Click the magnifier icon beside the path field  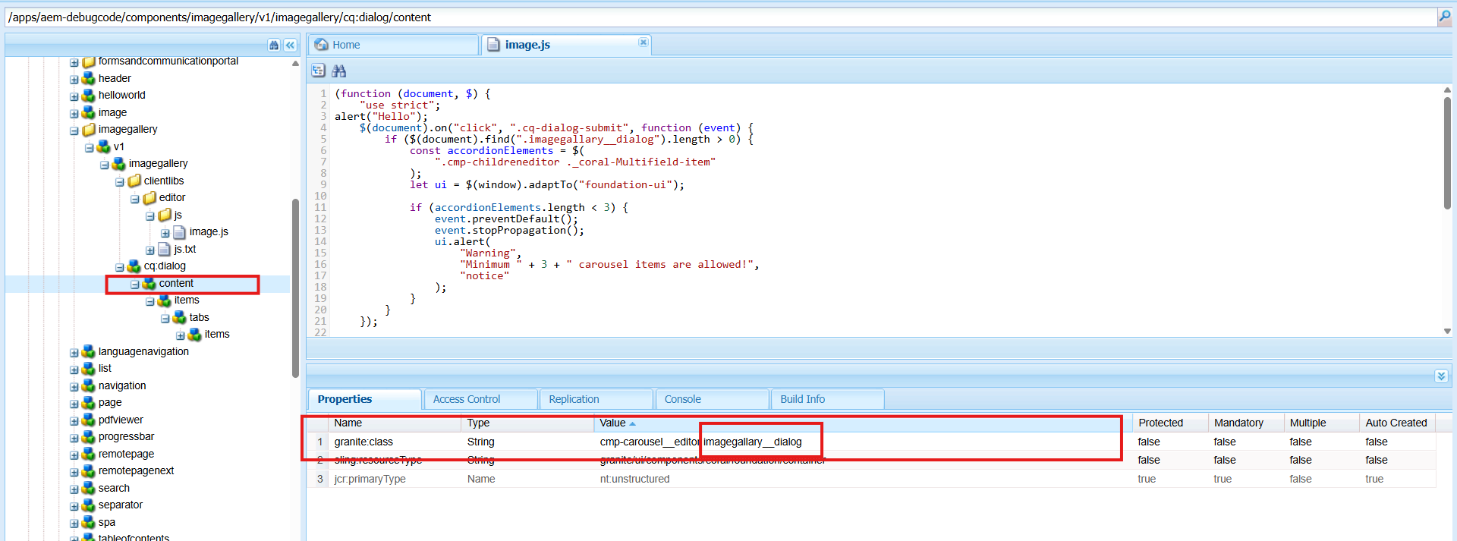(1444, 17)
